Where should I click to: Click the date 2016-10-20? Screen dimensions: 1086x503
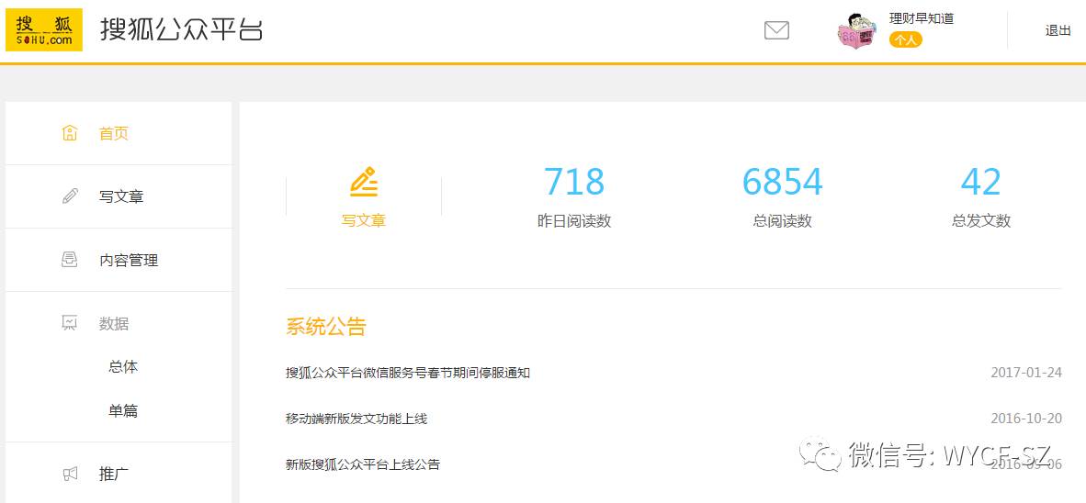click(x=1025, y=419)
